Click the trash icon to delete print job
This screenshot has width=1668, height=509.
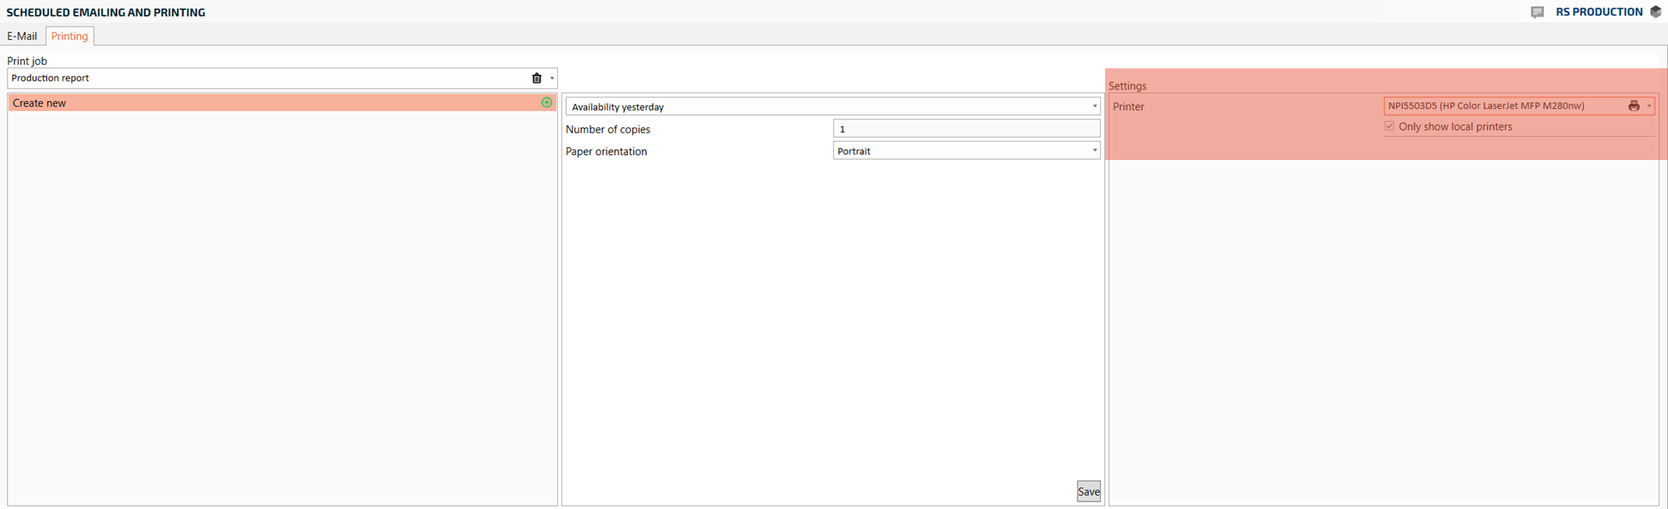coord(536,78)
